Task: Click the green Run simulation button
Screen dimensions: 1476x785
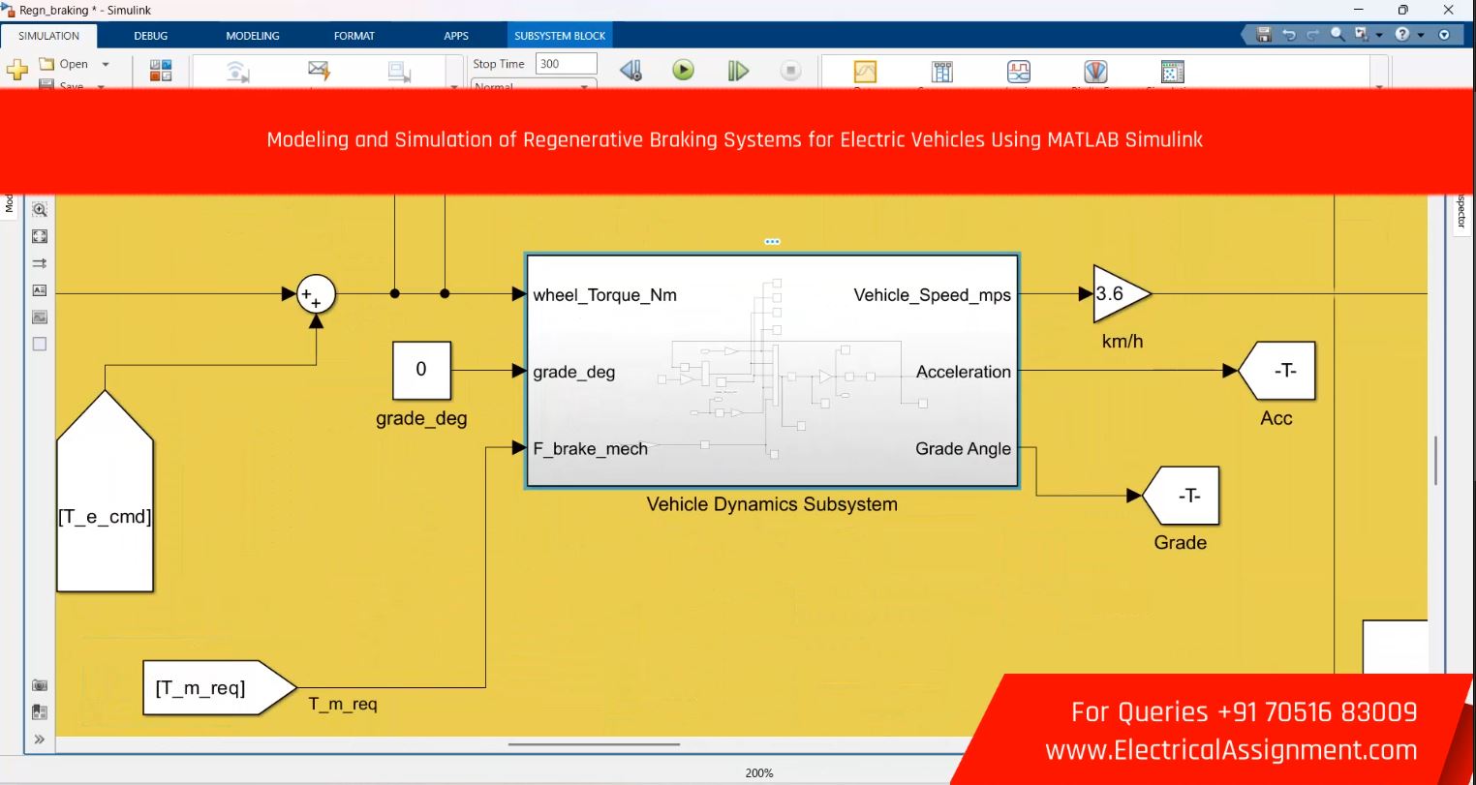Action: 683,70
